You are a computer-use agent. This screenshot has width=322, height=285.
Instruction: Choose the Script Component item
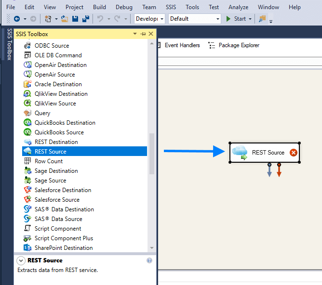[57, 229]
